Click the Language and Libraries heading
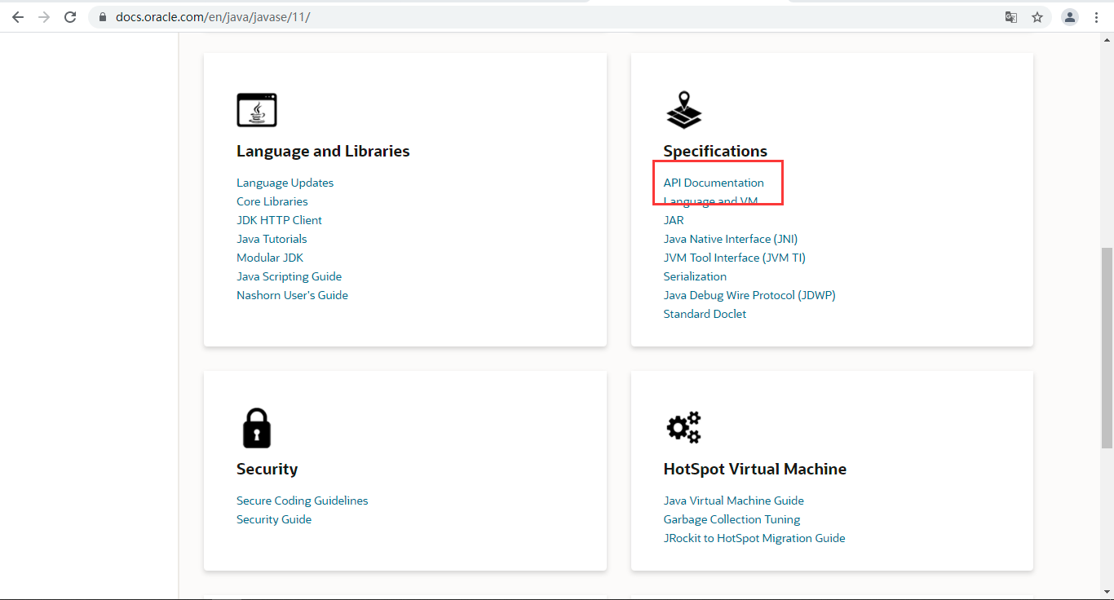 323,151
